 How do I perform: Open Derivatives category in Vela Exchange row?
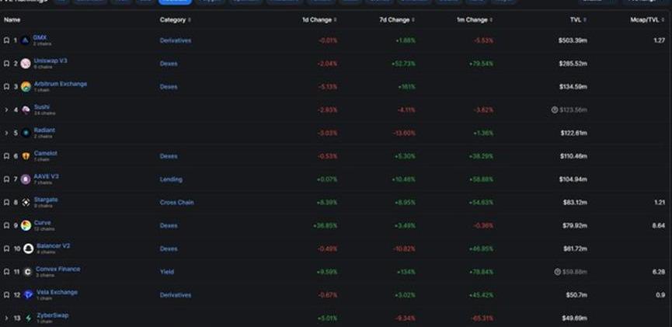click(x=176, y=295)
